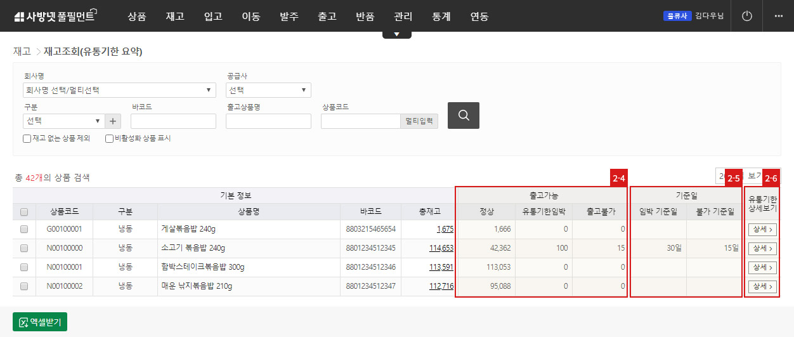Click product name 게살볶음밥 240g
794x337 pixels.
click(x=188, y=229)
